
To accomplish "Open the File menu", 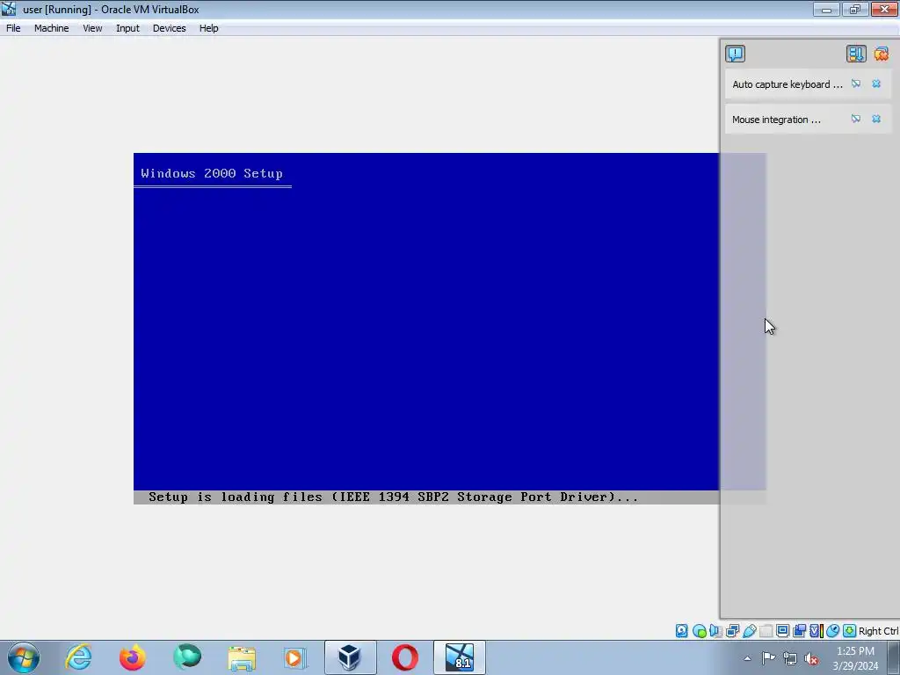I will (13, 28).
